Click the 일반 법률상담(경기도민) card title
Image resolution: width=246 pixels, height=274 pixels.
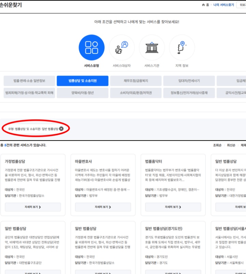pyautogui.click(x=164, y=229)
